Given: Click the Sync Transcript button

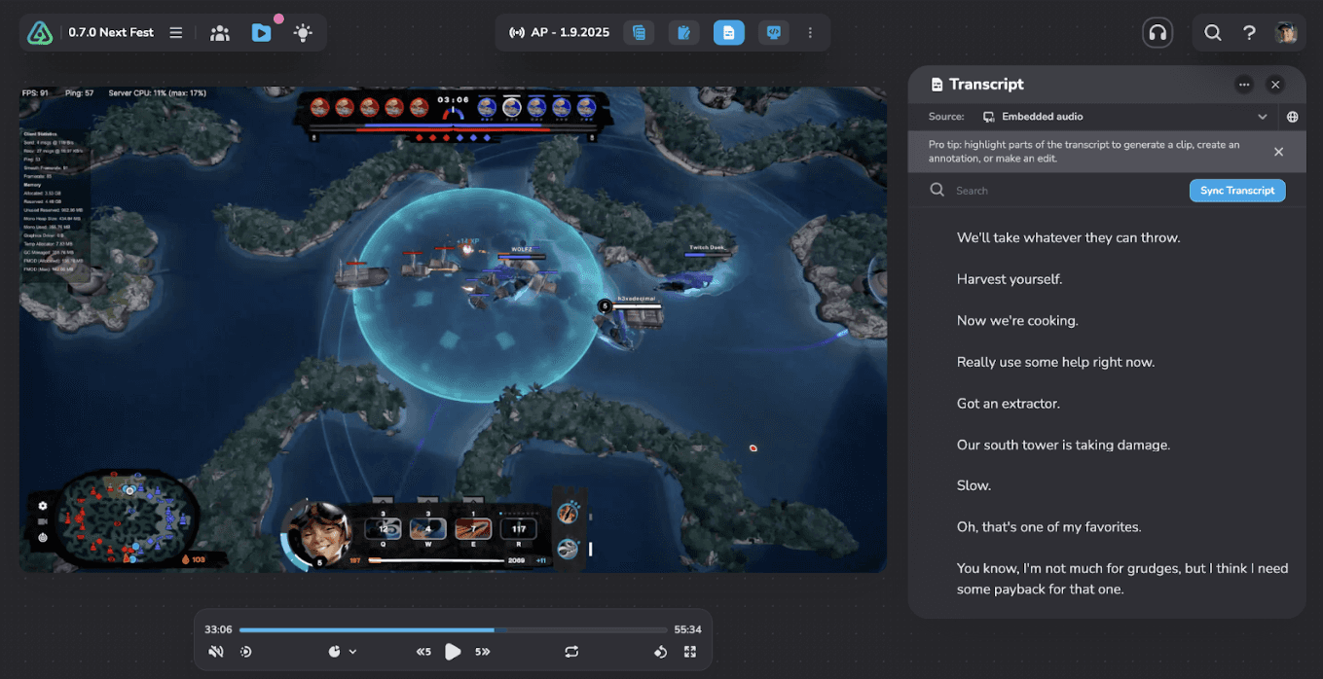Looking at the screenshot, I should point(1237,191).
